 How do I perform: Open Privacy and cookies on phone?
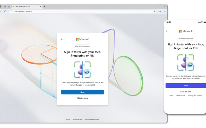[195, 95]
